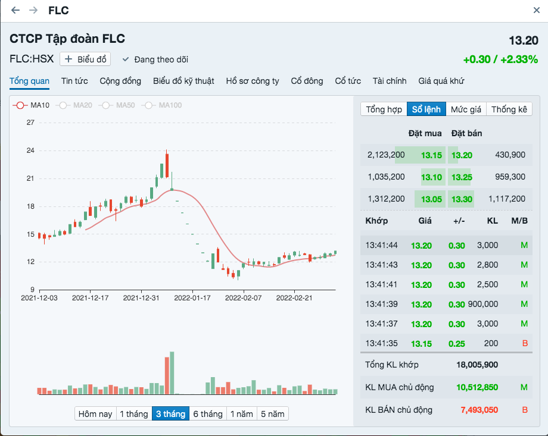Click bid volume 2,123,200
The height and width of the screenshot is (436, 548).
pos(386,155)
